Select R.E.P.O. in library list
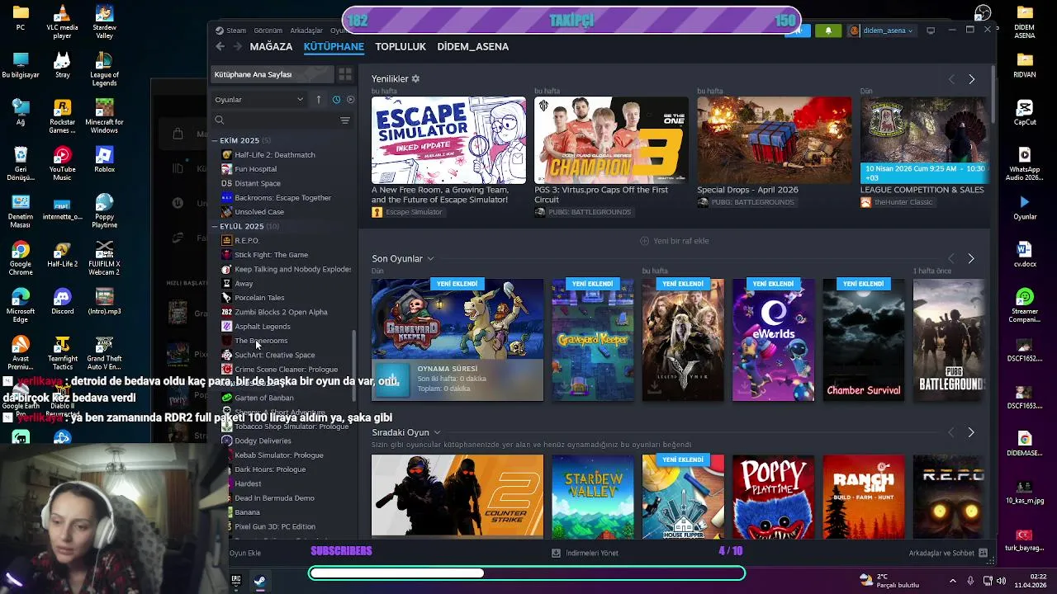The image size is (1057, 594). [x=247, y=241]
